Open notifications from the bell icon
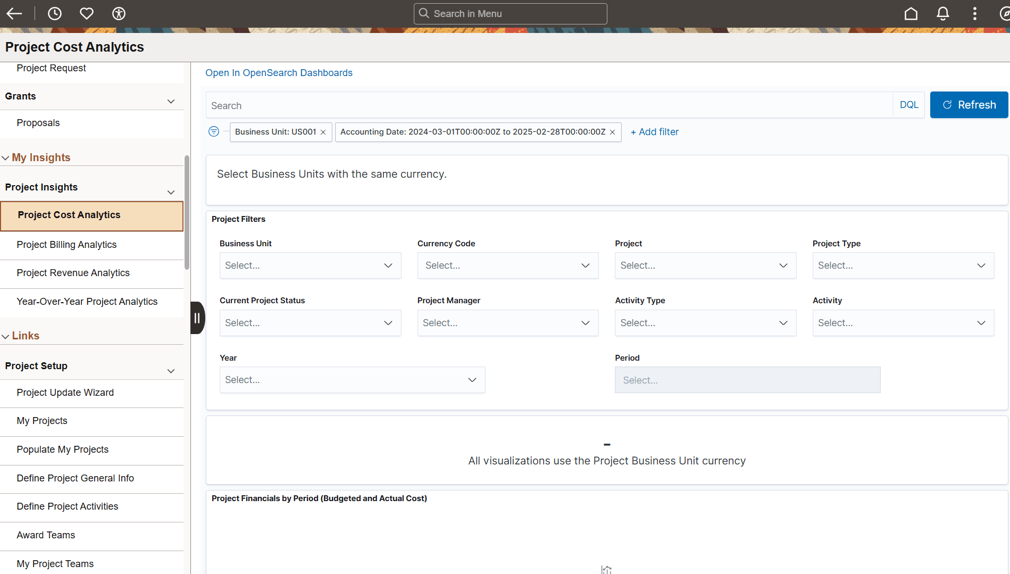Image resolution: width=1010 pixels, height=574 pixels. pyautogui.click(x=942, y=14)
